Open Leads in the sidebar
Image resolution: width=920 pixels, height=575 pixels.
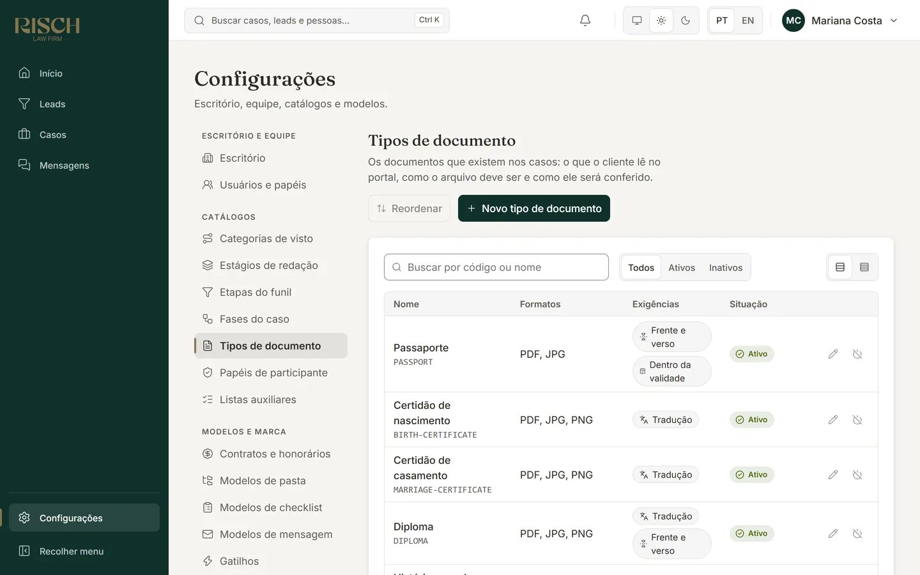click(x=84, y=104)
